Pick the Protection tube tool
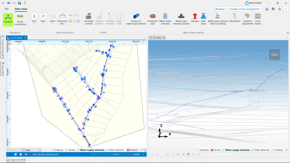The image size is (290, 163). 153,19
